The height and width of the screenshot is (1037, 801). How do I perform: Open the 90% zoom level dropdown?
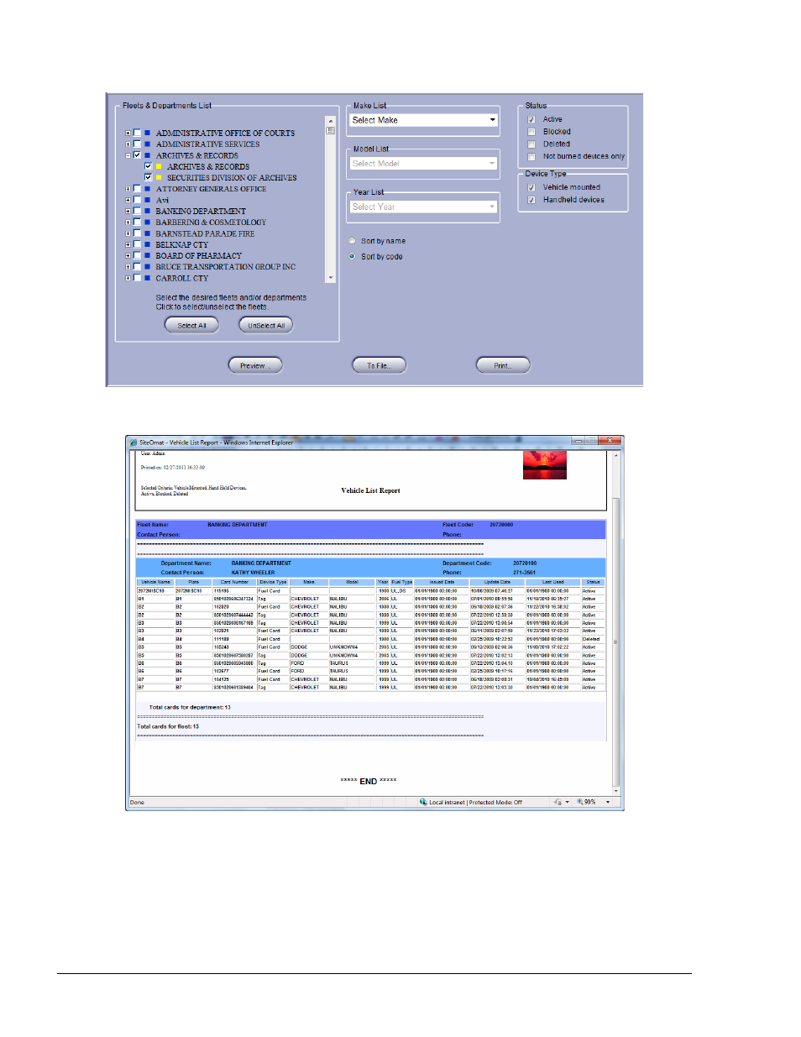tap(608, 802)
